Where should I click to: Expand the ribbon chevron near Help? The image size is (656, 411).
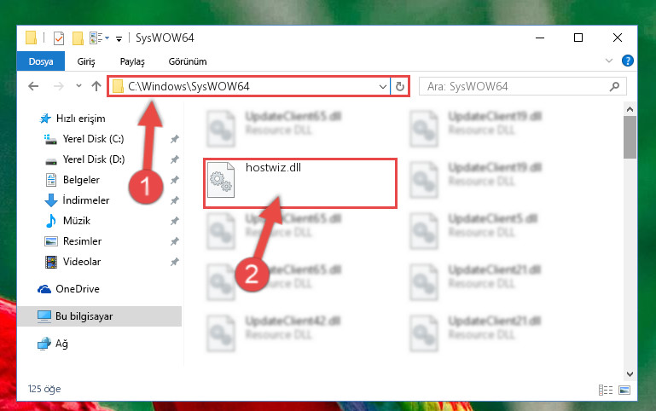(609, 61)
